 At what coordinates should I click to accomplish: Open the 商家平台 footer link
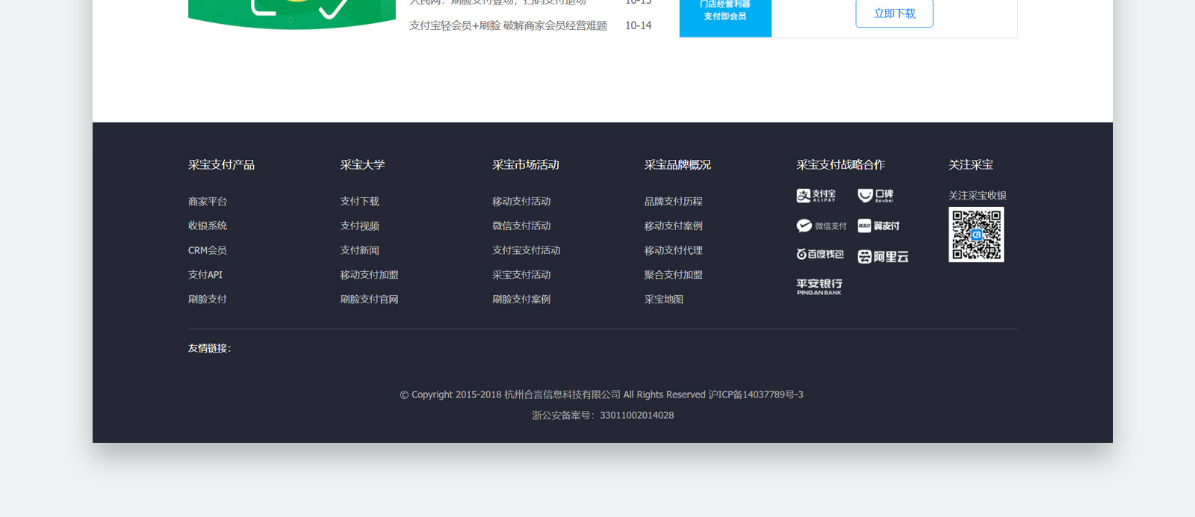tap(207, 202)
